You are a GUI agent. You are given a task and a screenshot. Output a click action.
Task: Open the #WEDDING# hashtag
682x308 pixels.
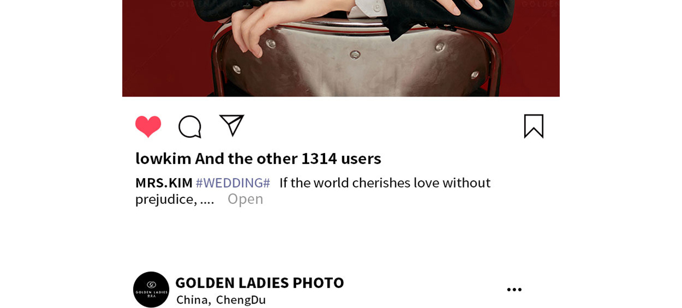[233, 183]
